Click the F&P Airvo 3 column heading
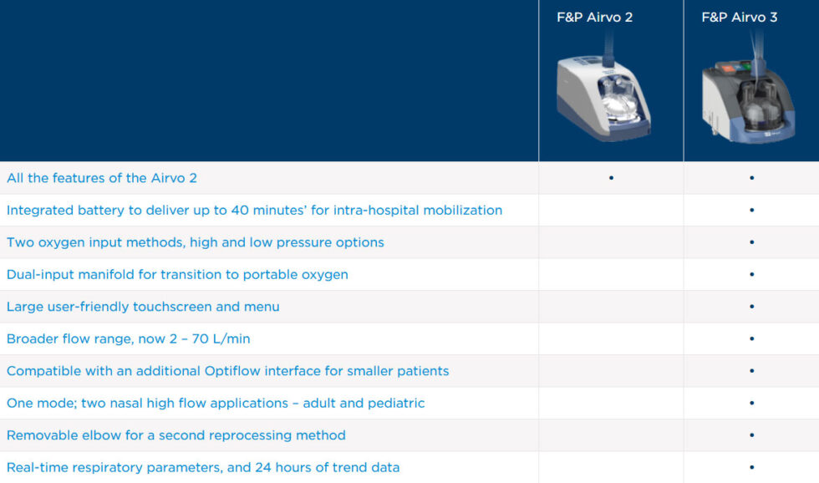 [740, 17]
